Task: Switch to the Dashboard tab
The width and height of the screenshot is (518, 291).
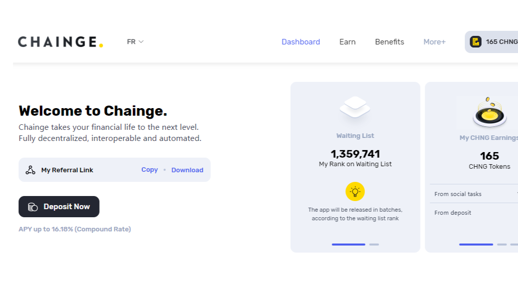Action: tap(301, 42)
